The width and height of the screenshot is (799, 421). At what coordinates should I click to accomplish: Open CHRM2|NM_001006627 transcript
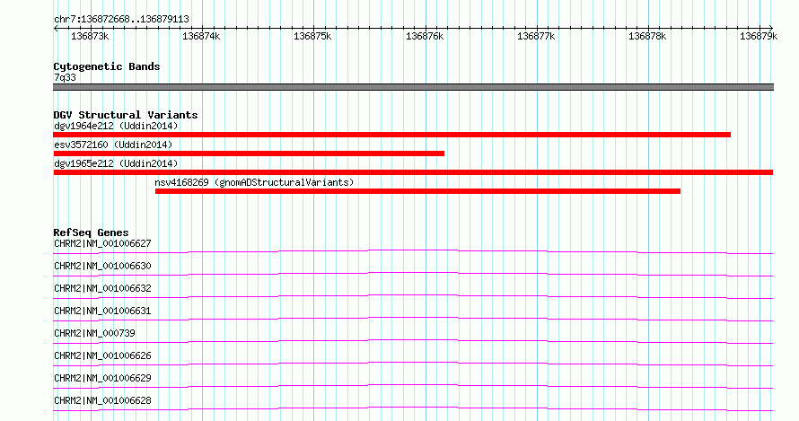102,243
